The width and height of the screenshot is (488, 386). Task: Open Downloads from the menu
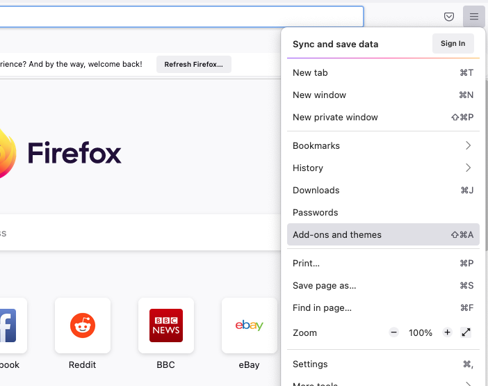383,190
